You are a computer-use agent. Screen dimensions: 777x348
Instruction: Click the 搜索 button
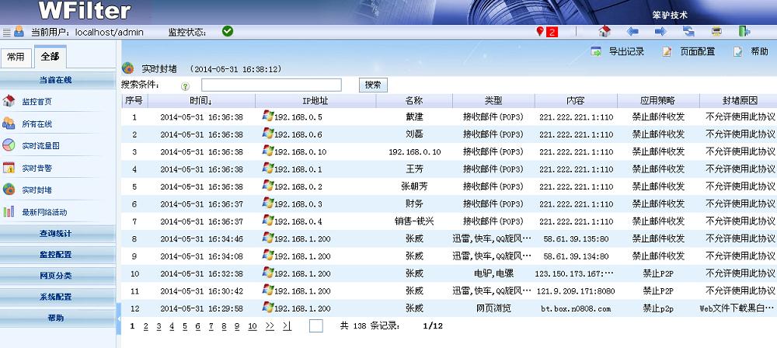[x=373, y=85]
